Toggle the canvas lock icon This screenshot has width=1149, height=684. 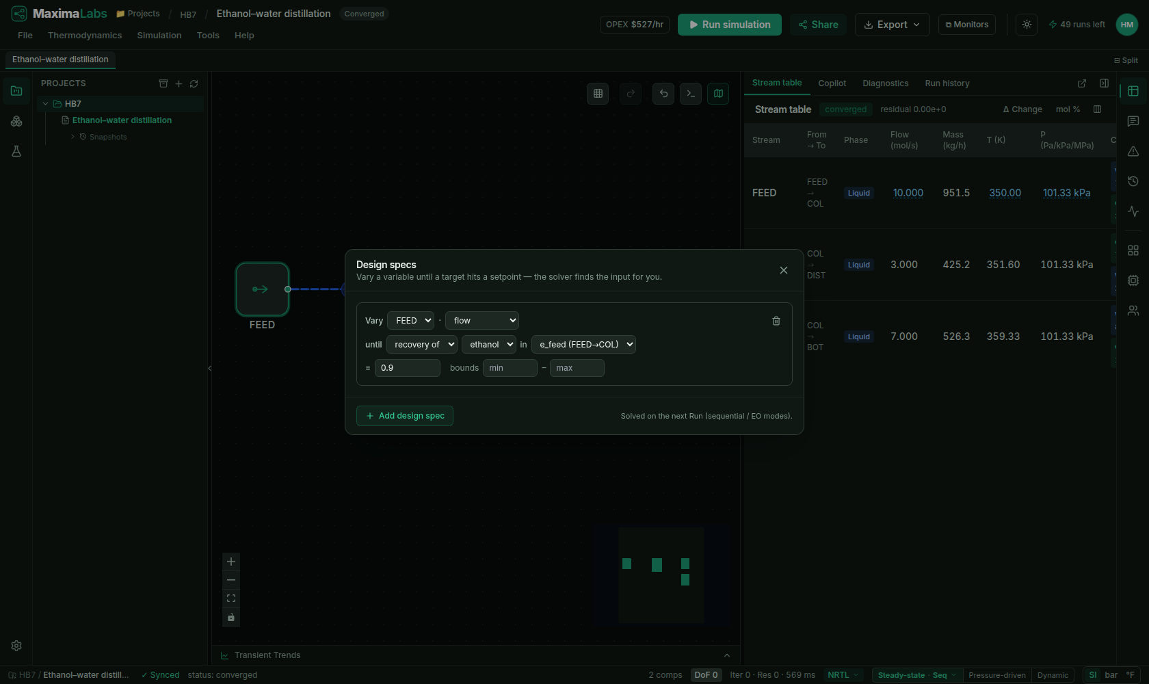(x=231, y=617)
